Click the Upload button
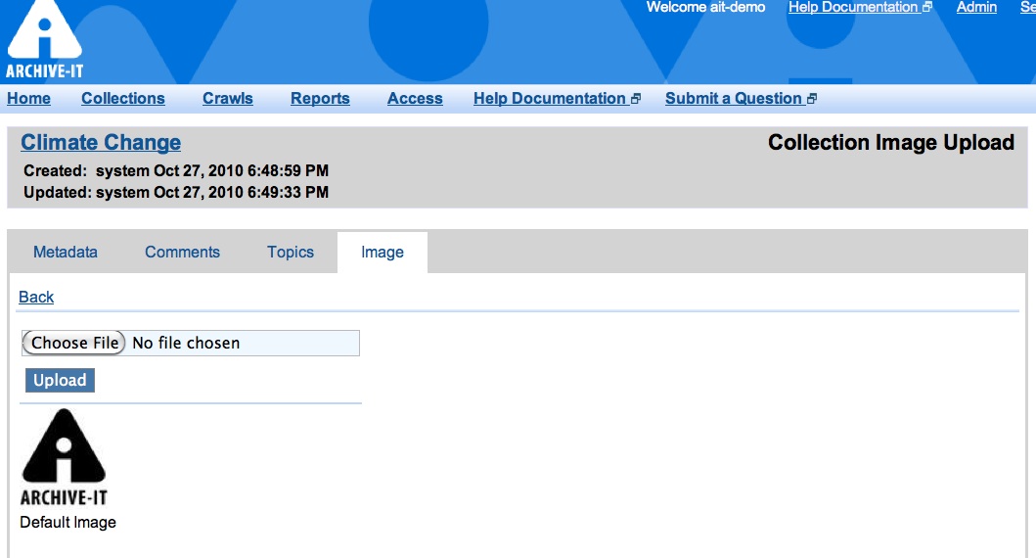Viewport: 1036px width, 558px height. pyautogui.click(x=60, y=381)
